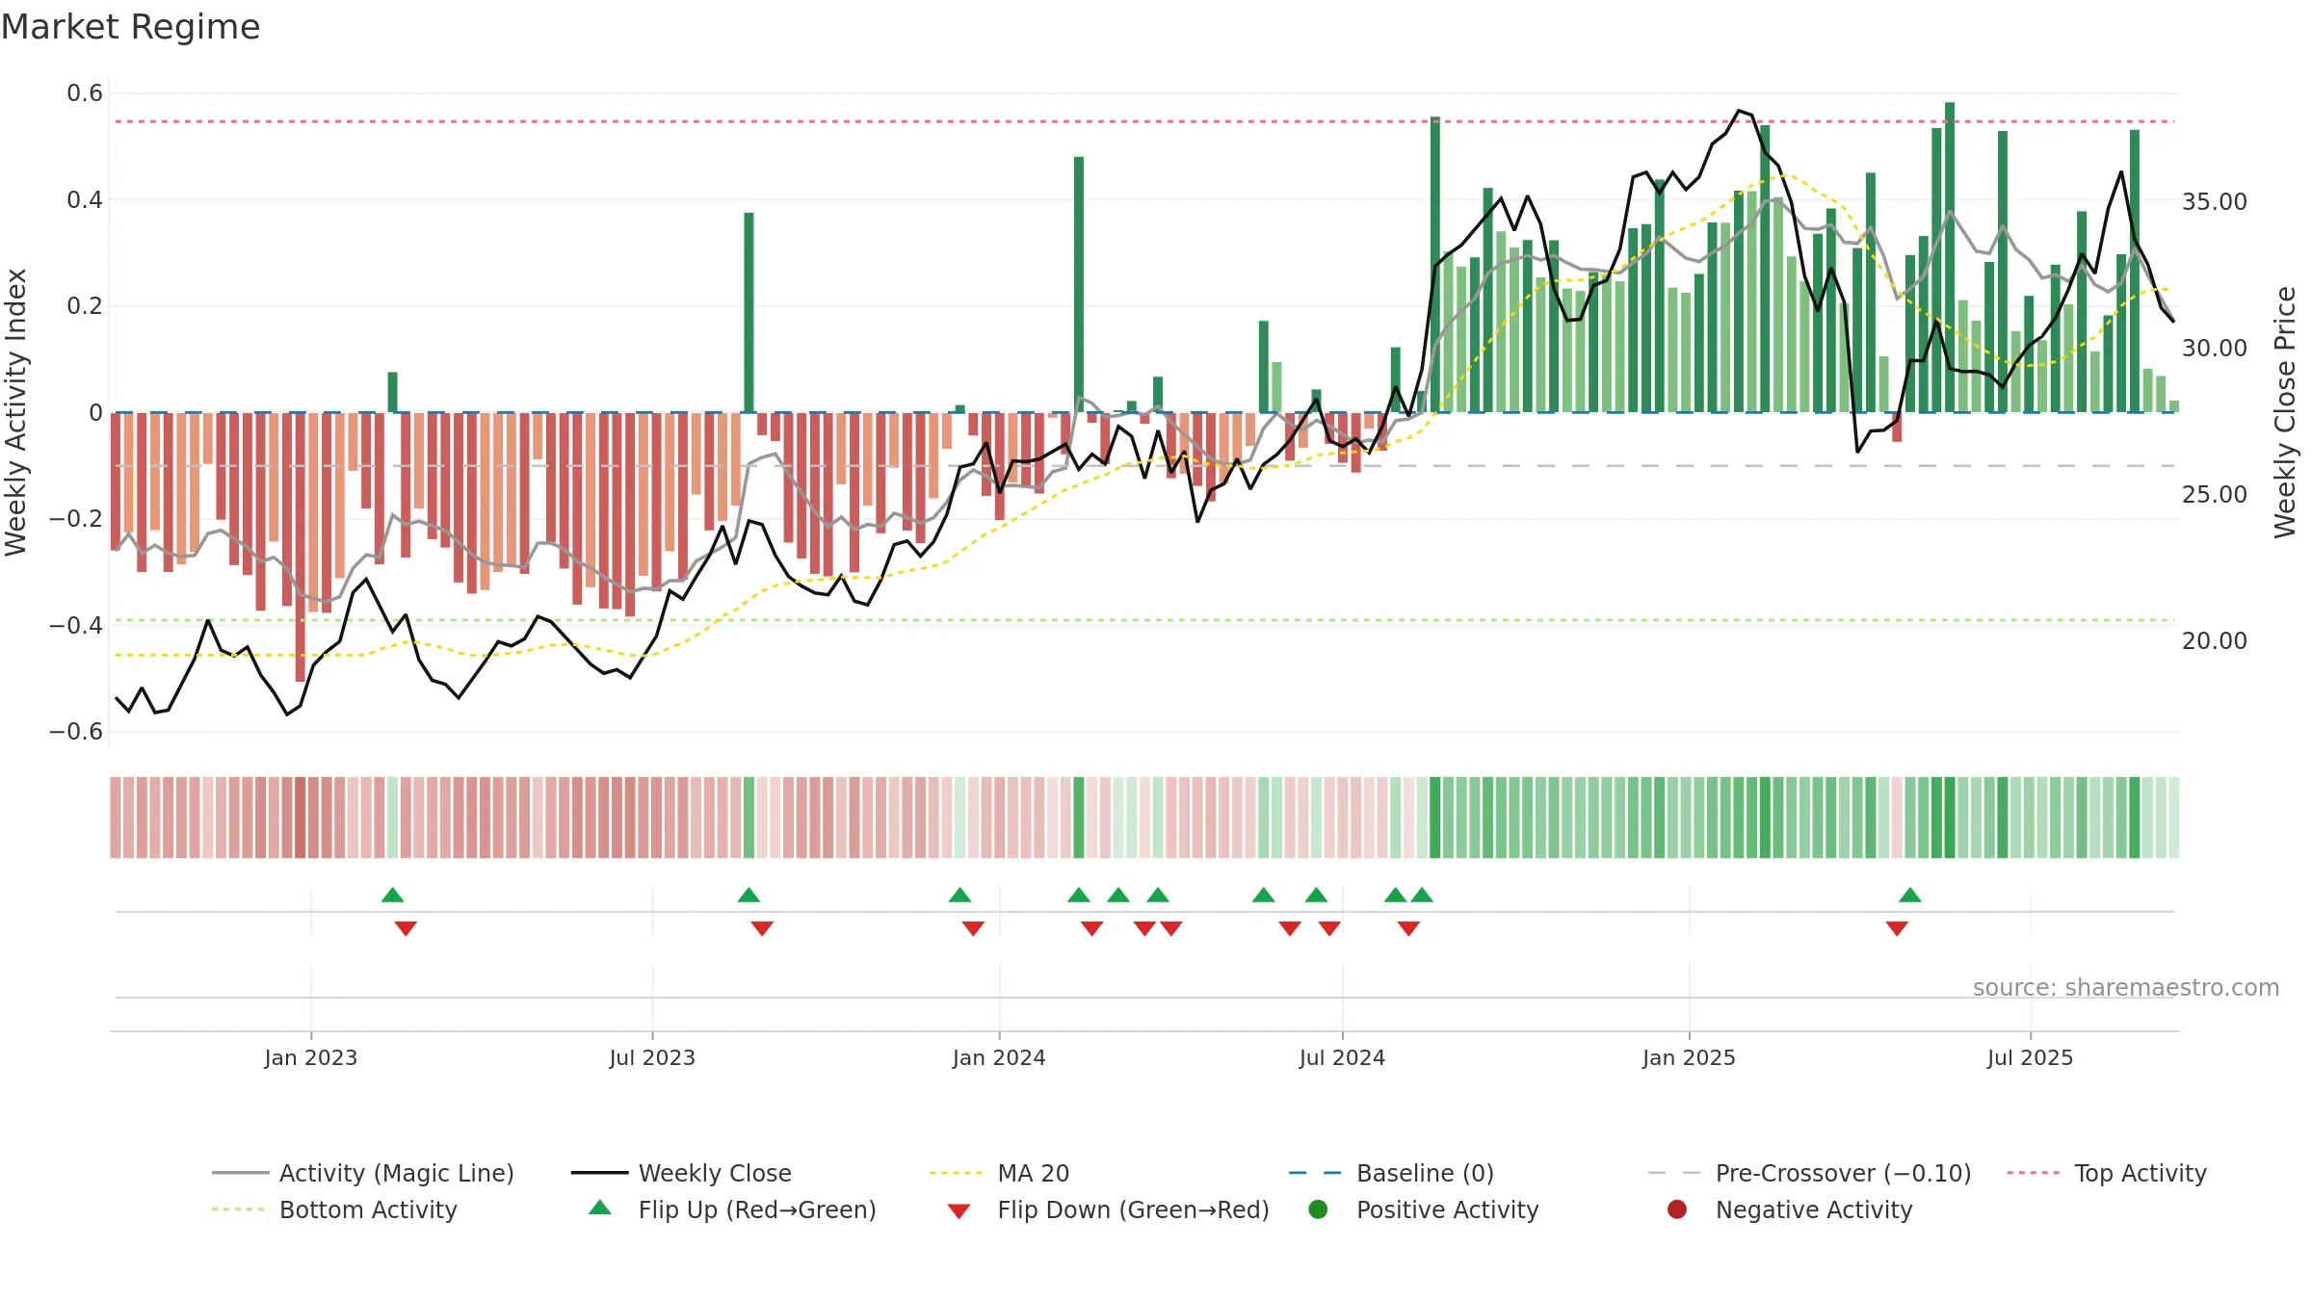Viewport: 2312px width, 1300px height.
Task: Click the −0.4 activity axis label
Action: (76, 626)
